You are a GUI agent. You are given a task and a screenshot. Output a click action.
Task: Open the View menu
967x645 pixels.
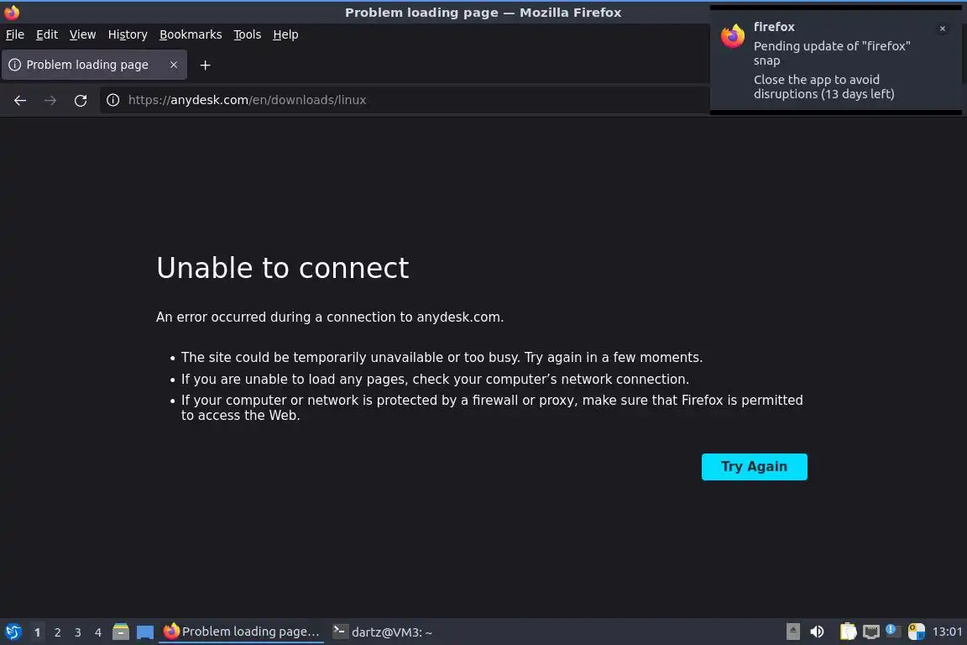(82, 34)
